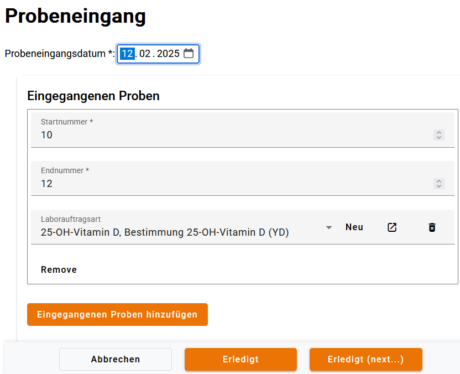Increase Startnummer with the up stepper arrow

[x=438, y=132]
